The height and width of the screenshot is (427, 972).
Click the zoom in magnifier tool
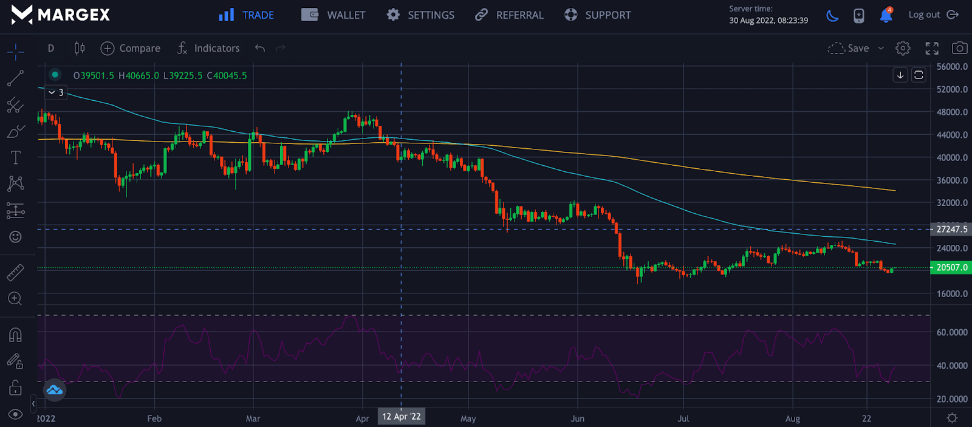15,299
